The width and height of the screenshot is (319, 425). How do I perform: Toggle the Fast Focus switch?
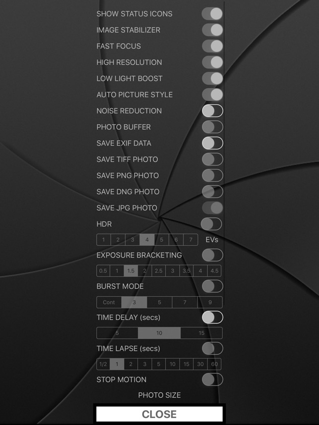212,46
